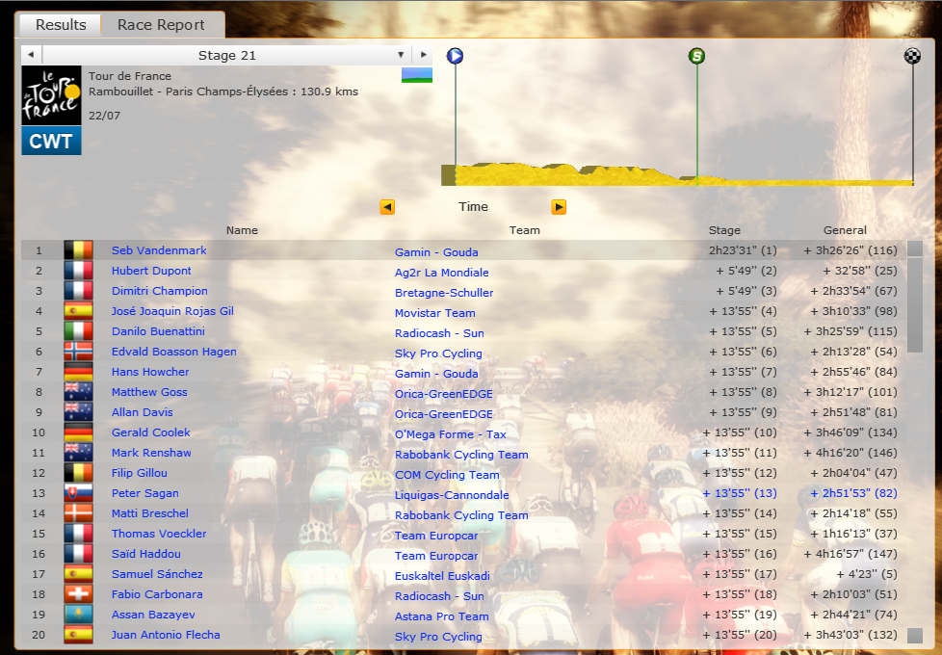Screen dimensions: 942x655
Task: Open rider Thomas Voeckler
Action: point(159,534)
